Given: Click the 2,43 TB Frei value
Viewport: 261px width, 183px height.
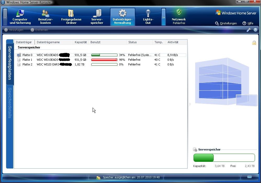Looking at the screenshot, I should pyautogui.click(x=249, y=166).
